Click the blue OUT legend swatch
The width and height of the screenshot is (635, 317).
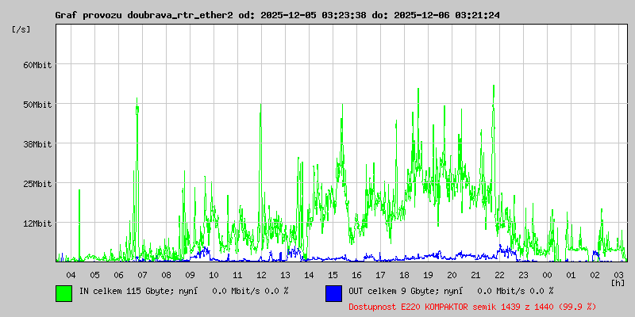click(x=333, y=292)
